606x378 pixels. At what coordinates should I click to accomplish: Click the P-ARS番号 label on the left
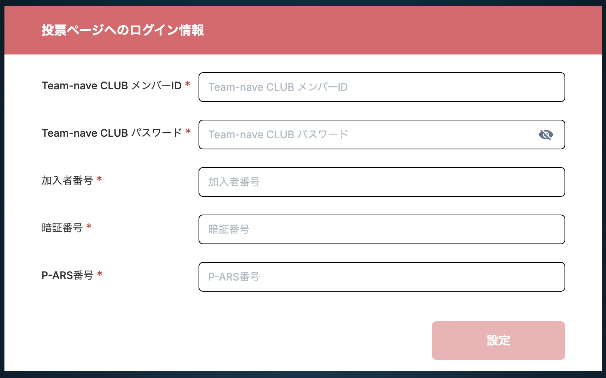67,275
